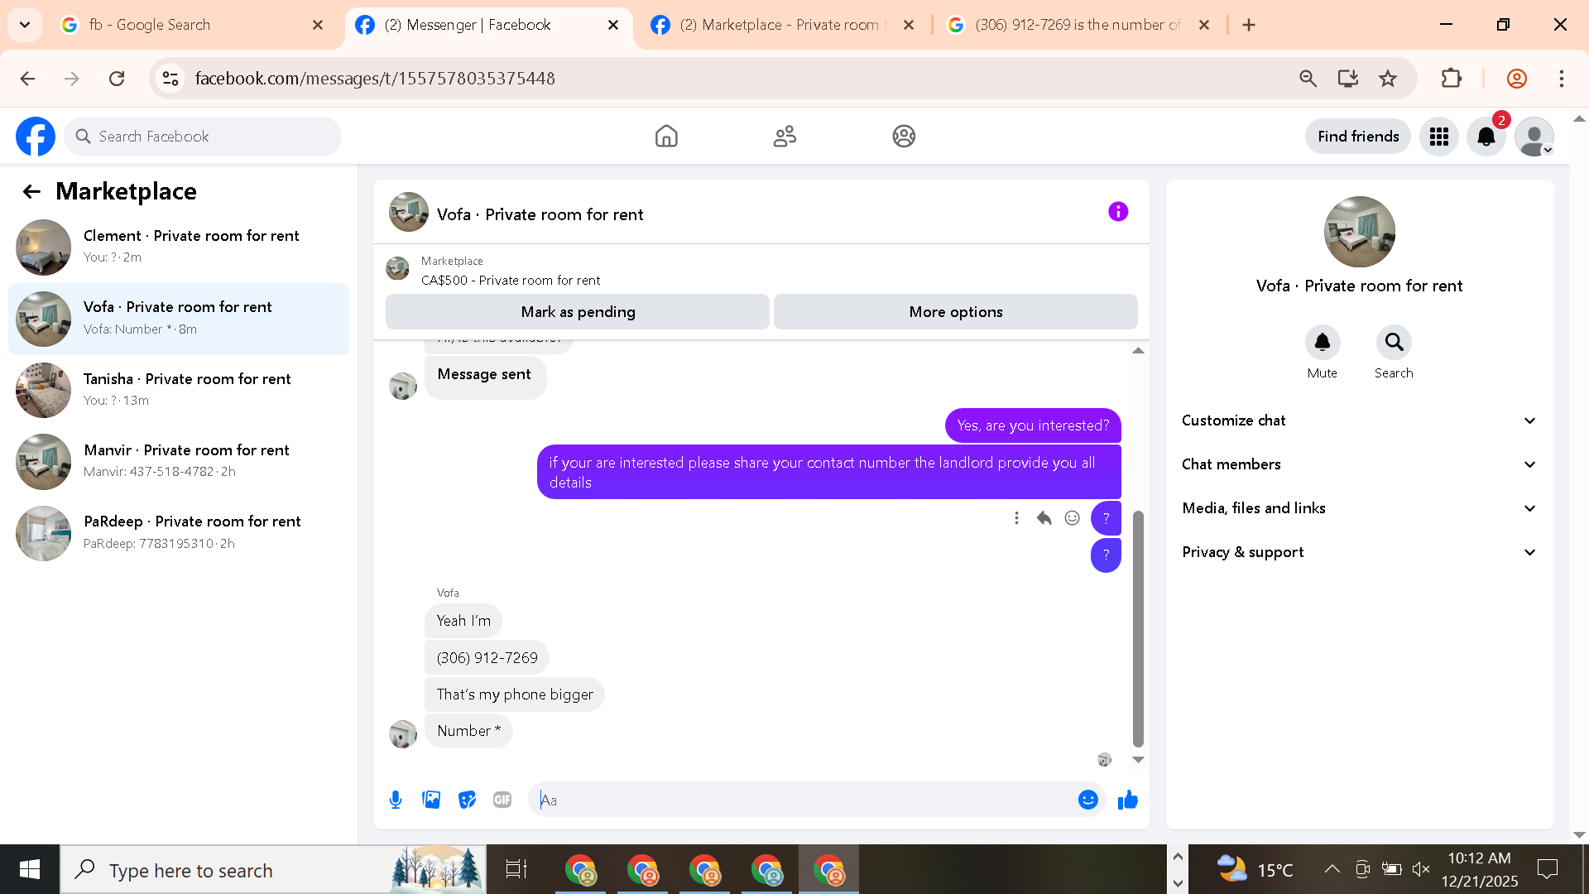Bookmark this page with the star
This screenshot has height=894, width=1589.
1388,79
